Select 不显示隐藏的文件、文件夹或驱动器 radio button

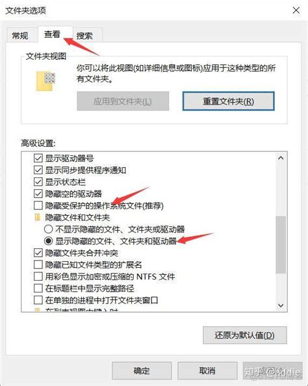(x=48, y=229)
